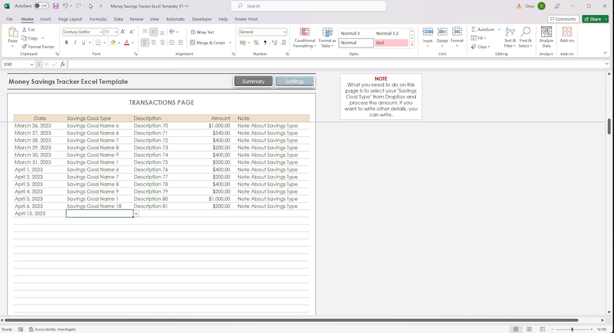Toggle italic formatting

[x=74, y=42]
